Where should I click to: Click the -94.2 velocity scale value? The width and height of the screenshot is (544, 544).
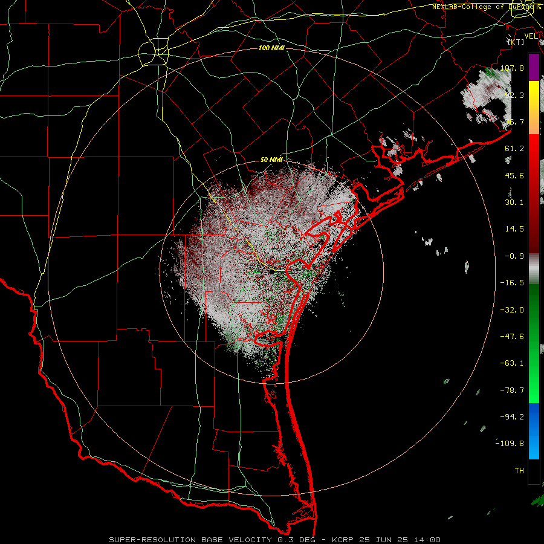512,417
